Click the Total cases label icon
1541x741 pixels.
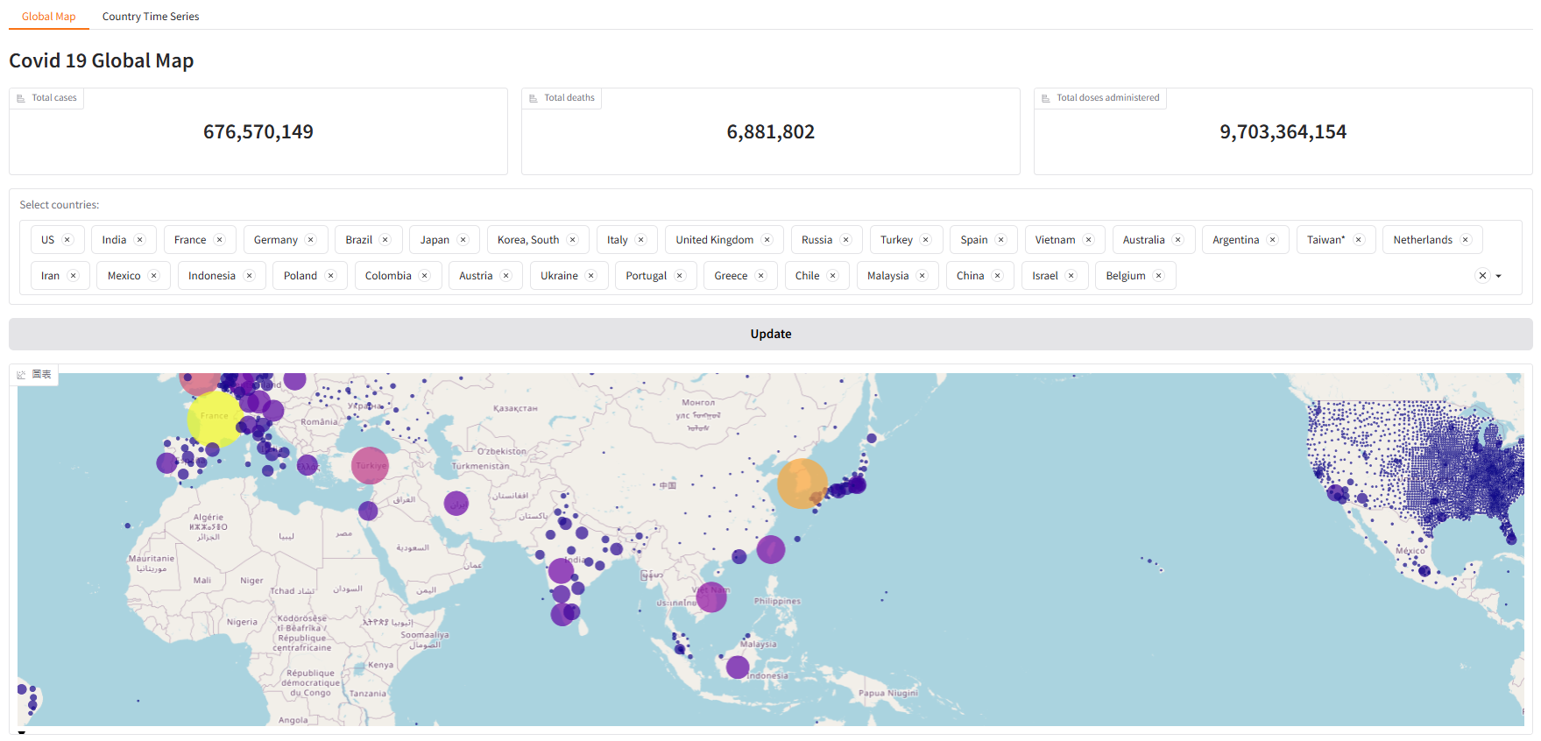click(x=21, y=98)
